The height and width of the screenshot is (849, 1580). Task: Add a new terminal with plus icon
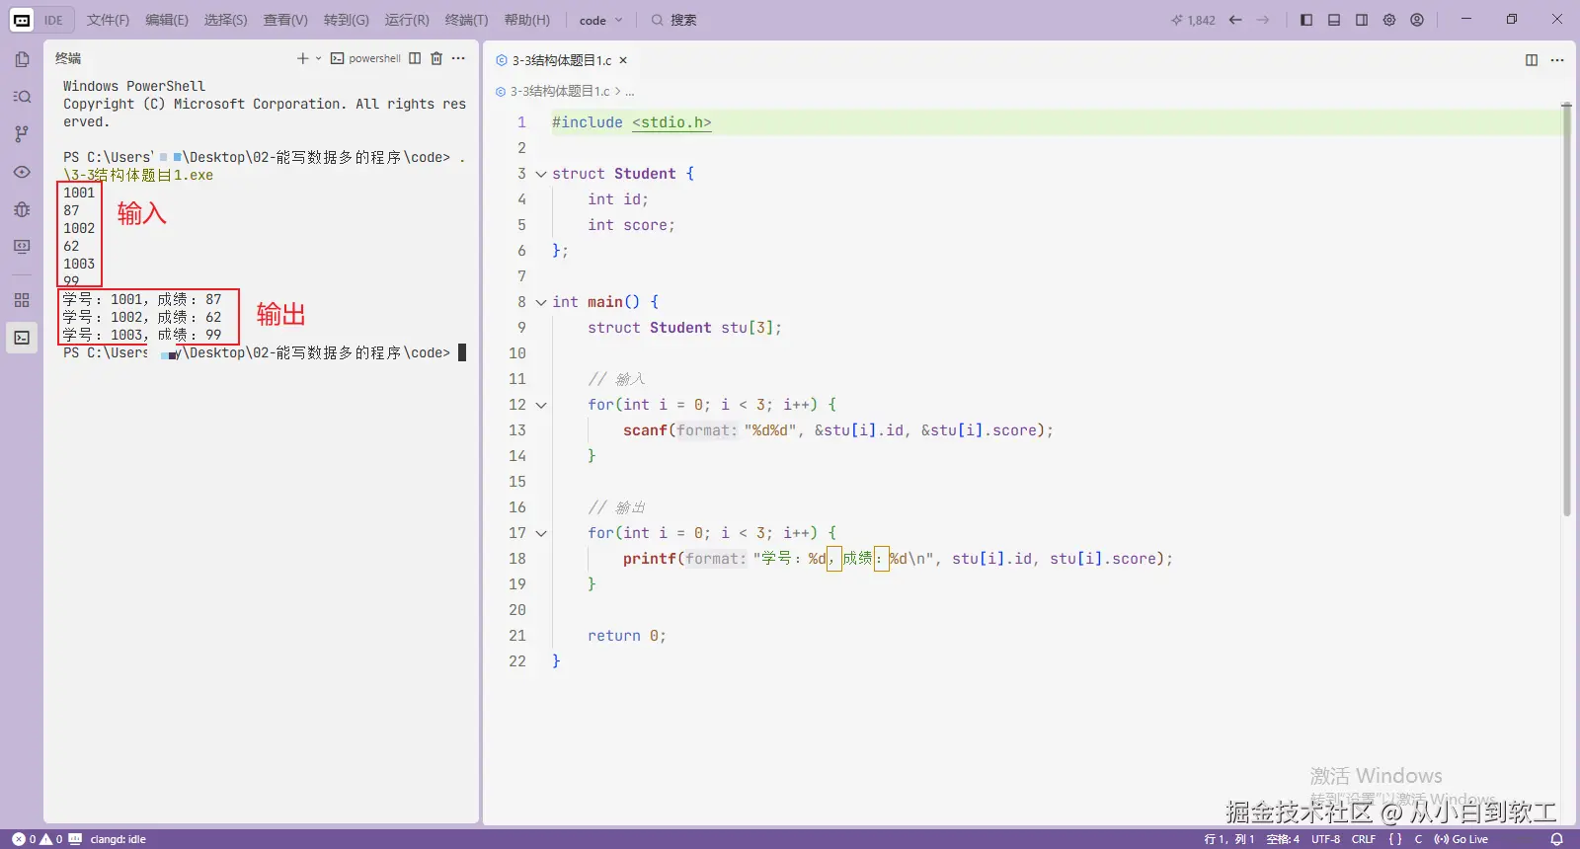303,58
